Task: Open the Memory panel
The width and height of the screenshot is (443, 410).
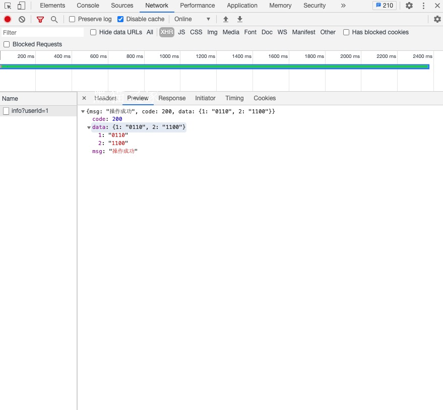Action: coord(280,6)
